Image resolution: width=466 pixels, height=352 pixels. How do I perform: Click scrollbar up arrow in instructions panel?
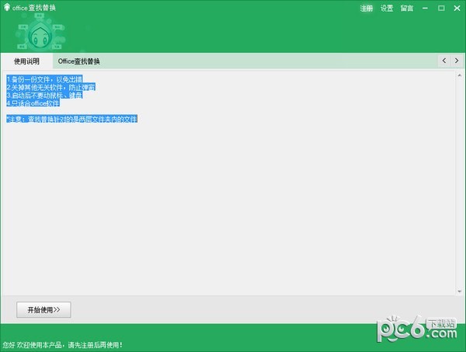pyautogui.click(x=460, y=75)
